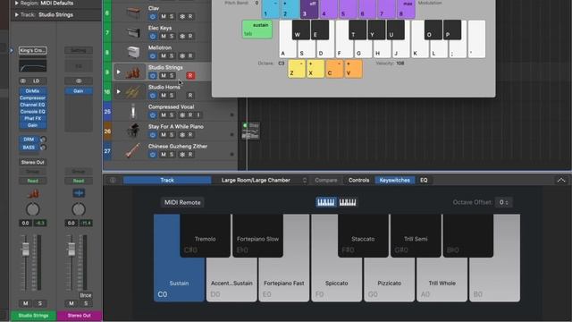The image size is (572, 322).
Task: Toggle input monitoring on Compressed Vocal track
Action: click(x=198, y=115)
